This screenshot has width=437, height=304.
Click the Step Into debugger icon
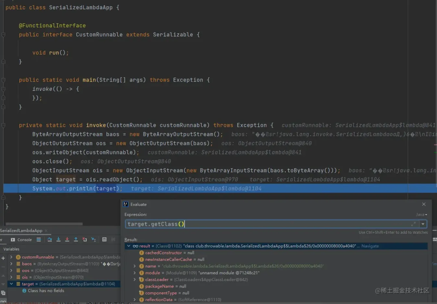[58, 240]
